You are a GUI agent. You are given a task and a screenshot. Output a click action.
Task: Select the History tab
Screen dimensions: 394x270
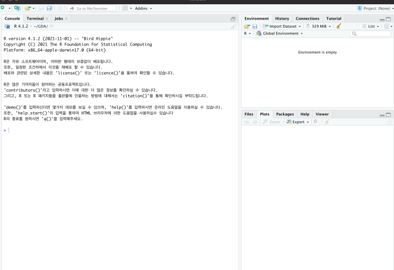[282, 19]
